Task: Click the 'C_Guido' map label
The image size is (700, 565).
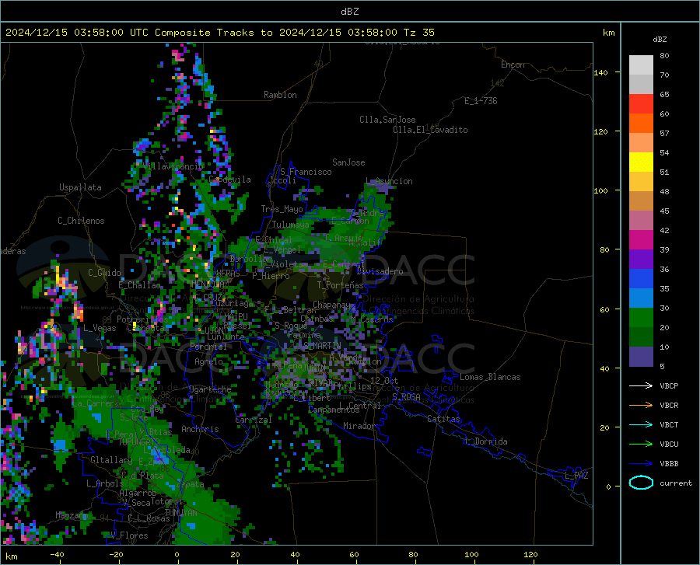Action: (x=104, y=273)
